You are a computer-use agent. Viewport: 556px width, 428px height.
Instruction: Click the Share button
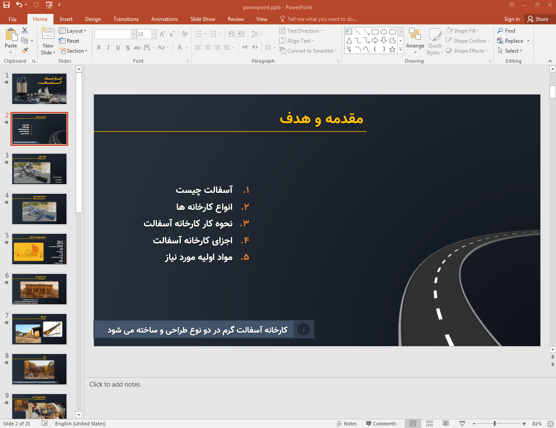538,19
